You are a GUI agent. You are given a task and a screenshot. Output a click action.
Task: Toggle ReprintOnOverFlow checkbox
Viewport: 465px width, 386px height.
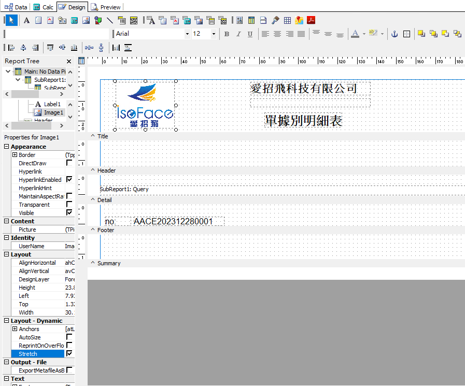69,345
